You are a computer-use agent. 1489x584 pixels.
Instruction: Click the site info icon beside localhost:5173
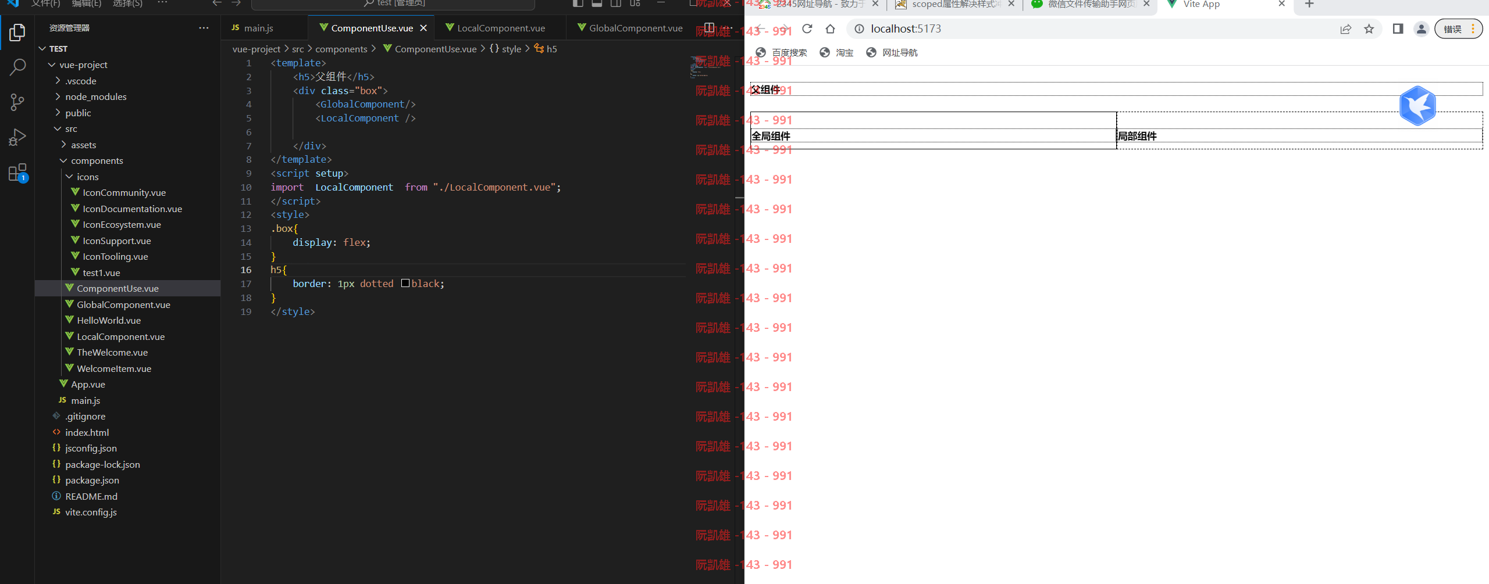click(859, 29)
